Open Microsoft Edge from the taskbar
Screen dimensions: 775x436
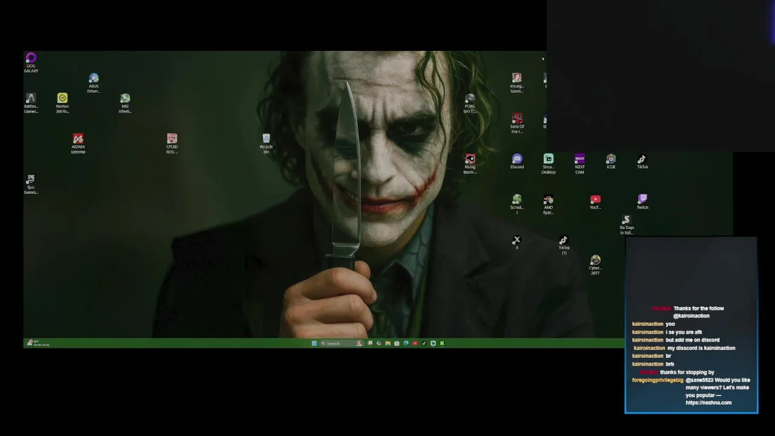pyautogui.click(x=406, y=343)
